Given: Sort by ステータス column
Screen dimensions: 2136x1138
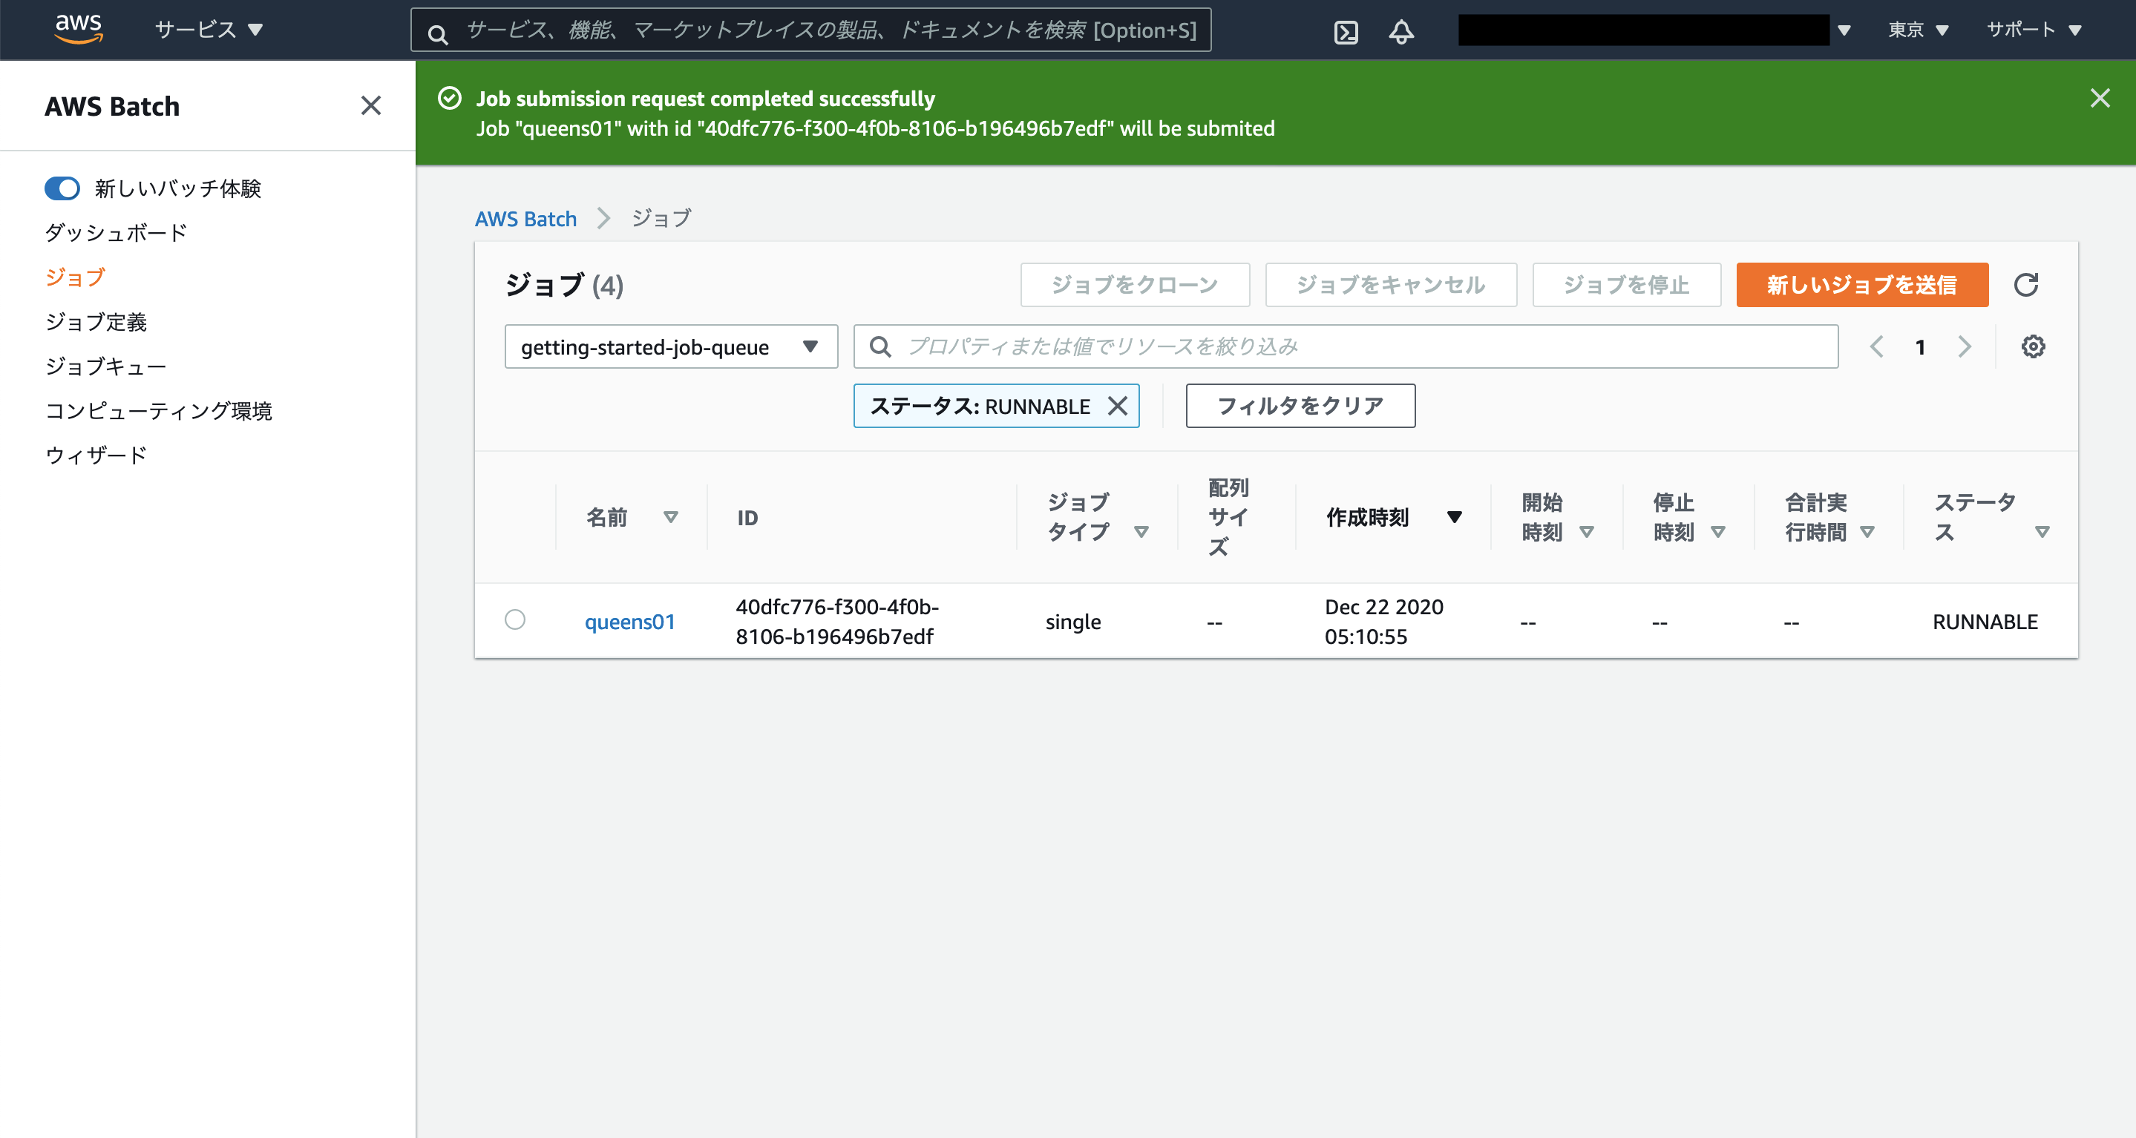Looking at the screenshot, I should (2042, 532).
